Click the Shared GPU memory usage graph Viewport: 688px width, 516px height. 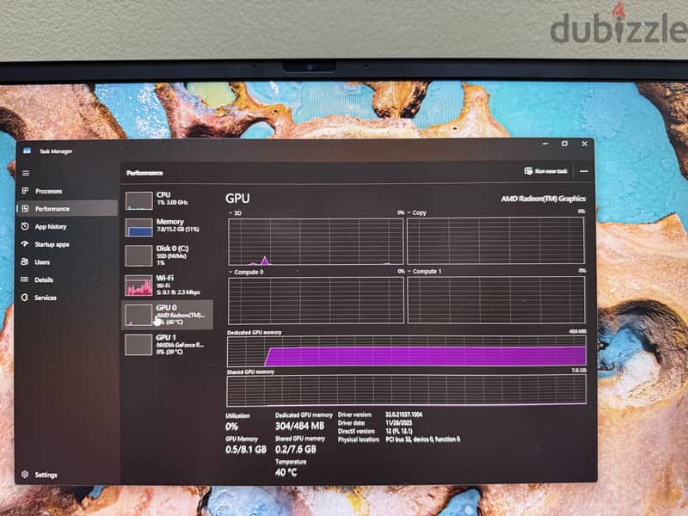pos(406,390)
